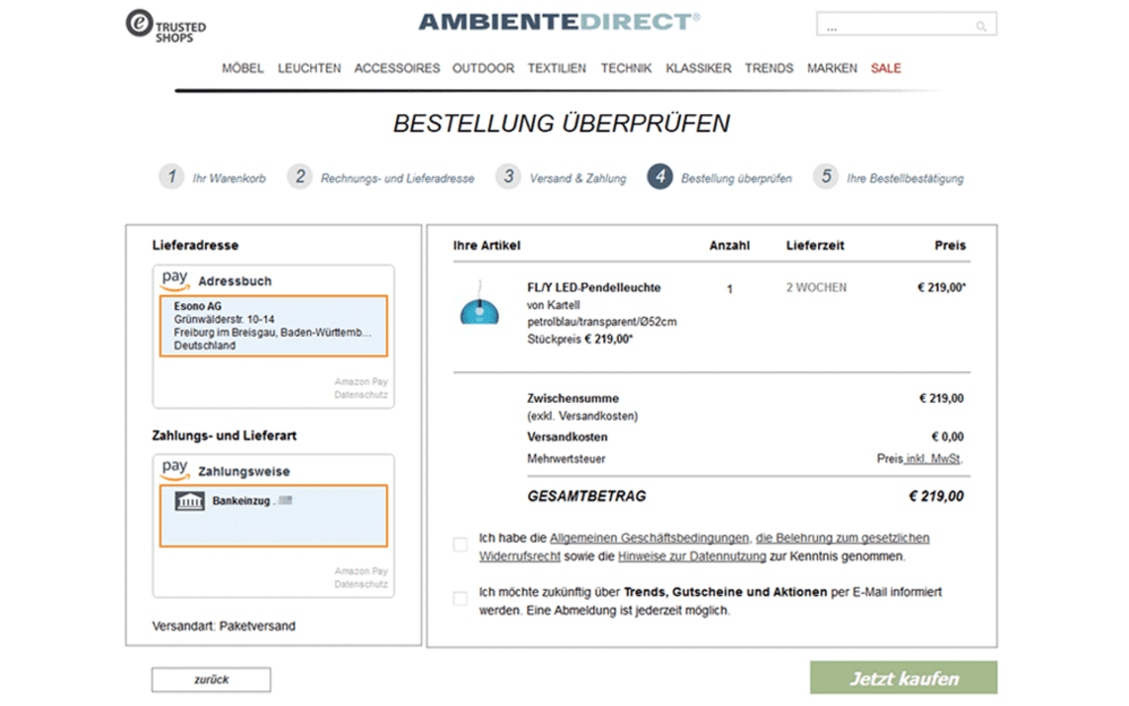Viewport: 1129px width, 706px height.
Task: Select the Bankeinzug payment method box
Action: pos(273,516)
